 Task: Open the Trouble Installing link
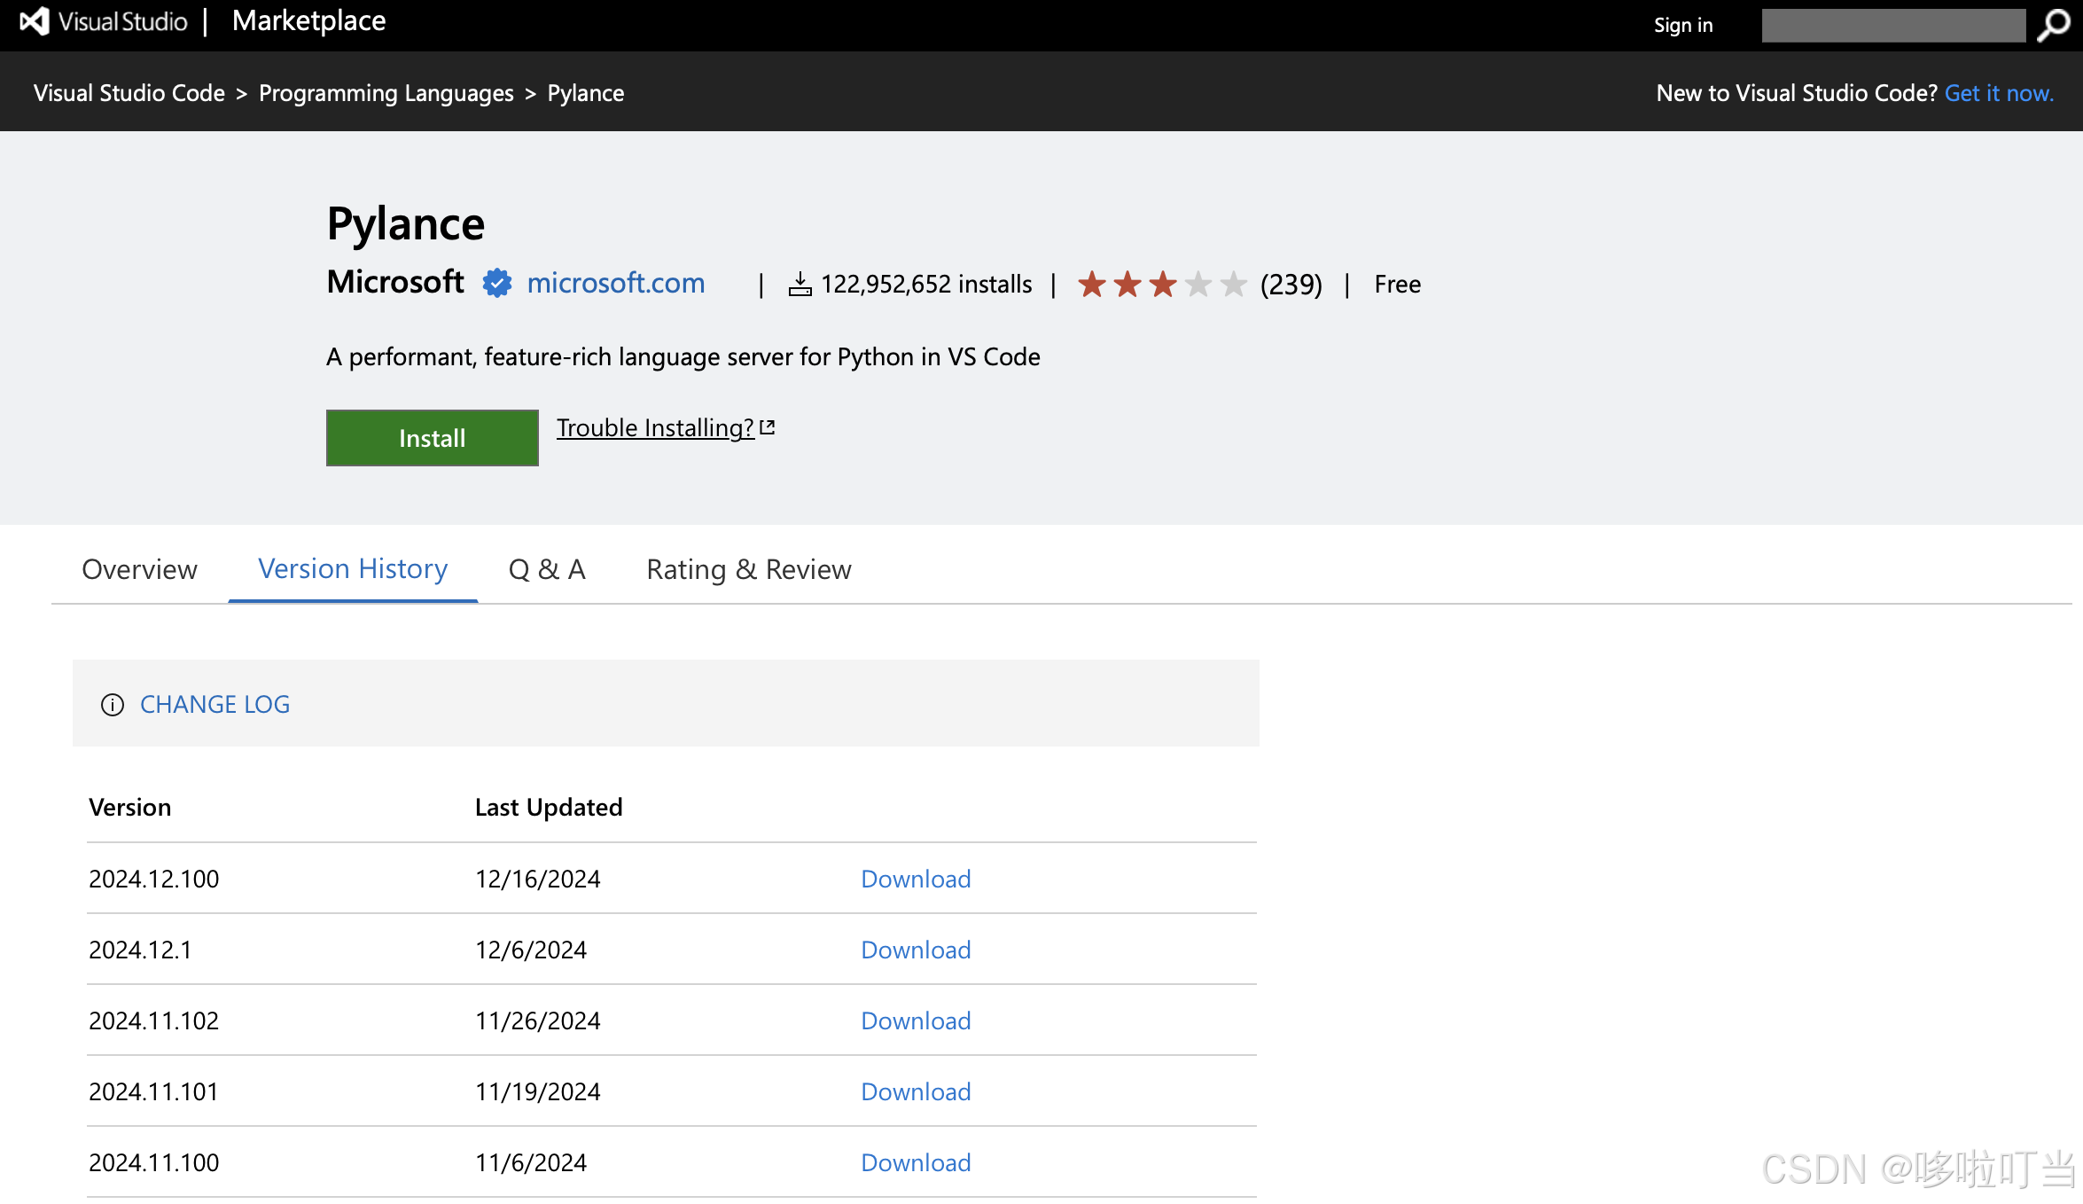[655, 428]
